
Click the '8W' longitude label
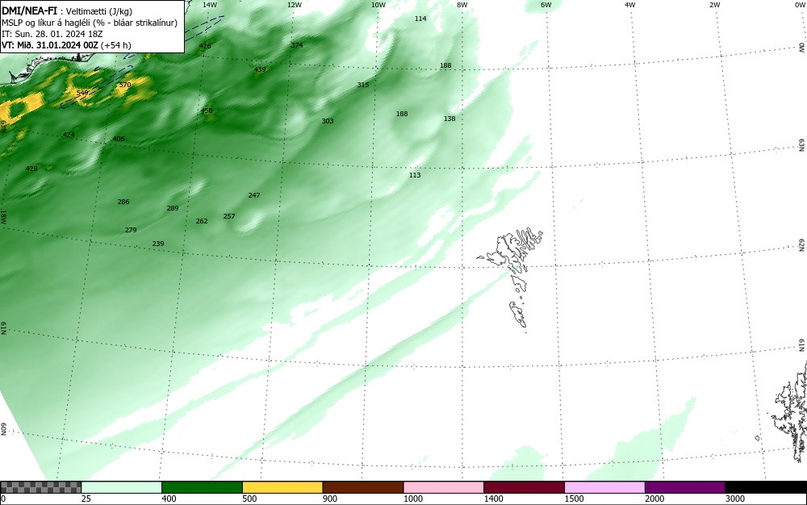462,5
